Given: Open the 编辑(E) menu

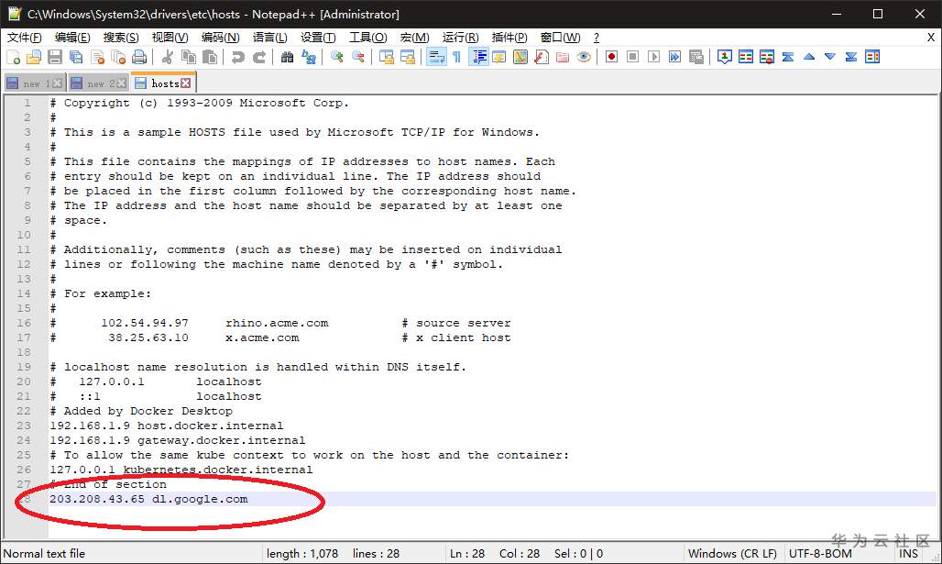Looking at the screenshot, I should (72, 38).
